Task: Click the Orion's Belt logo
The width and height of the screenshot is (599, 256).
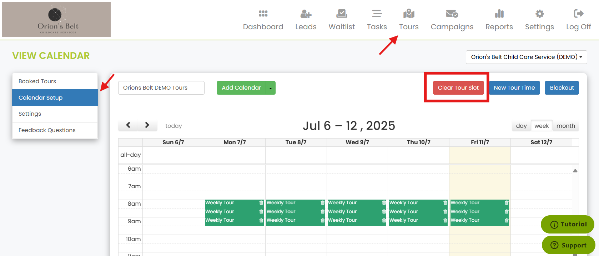Action: (x=56, y=19)
